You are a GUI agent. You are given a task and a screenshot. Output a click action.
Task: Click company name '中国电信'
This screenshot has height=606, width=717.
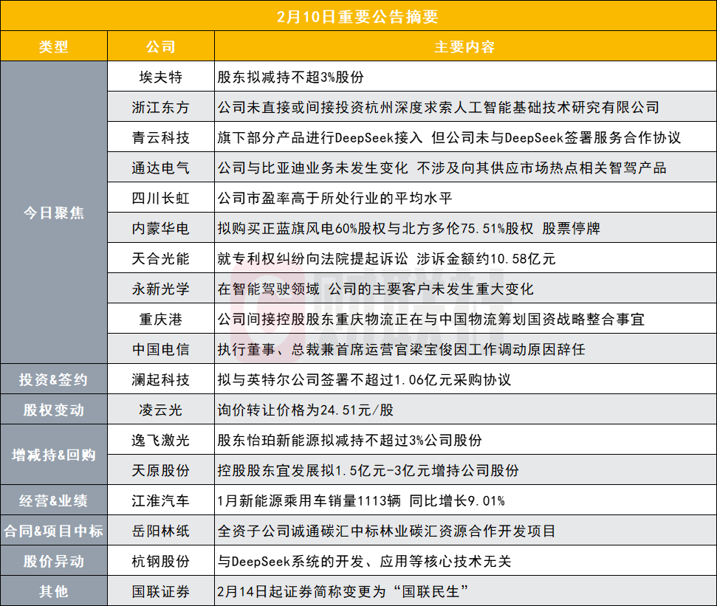(160, 349)
